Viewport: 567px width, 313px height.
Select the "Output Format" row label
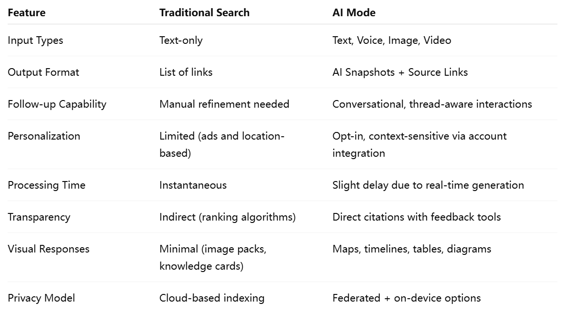click(x=43, y=72)
